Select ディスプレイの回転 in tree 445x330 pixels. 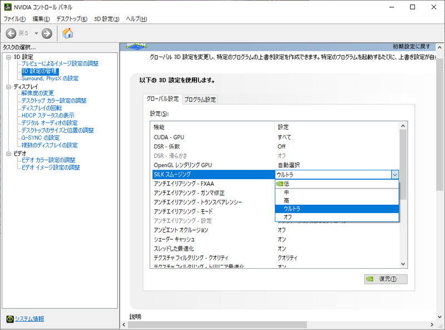point(42,108)
